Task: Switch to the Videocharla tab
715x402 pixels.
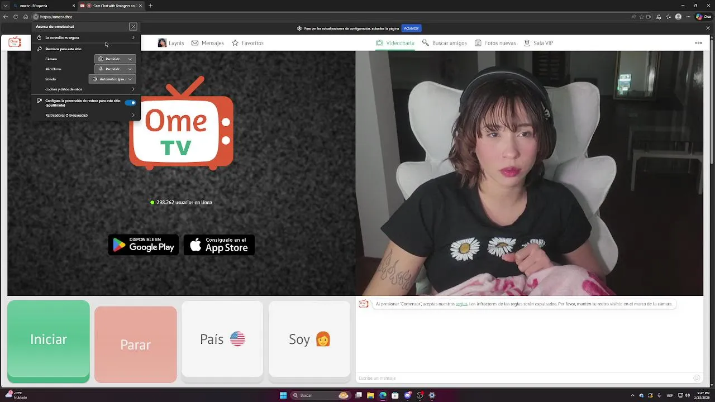Action: pyautogui.click(x=395, y=43)
